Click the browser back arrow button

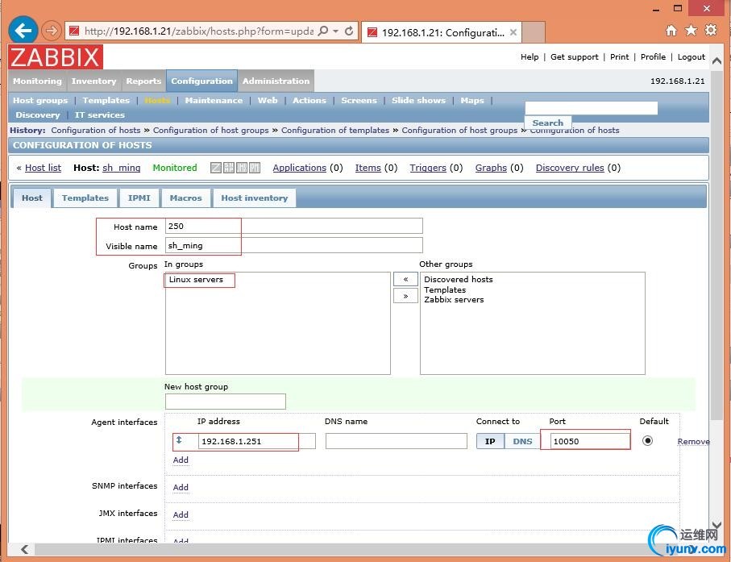pyautogui.click(x=23, y=31)
